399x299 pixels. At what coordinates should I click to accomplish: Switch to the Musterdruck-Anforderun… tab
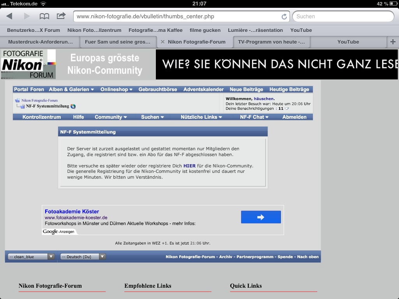click(40, 42)
